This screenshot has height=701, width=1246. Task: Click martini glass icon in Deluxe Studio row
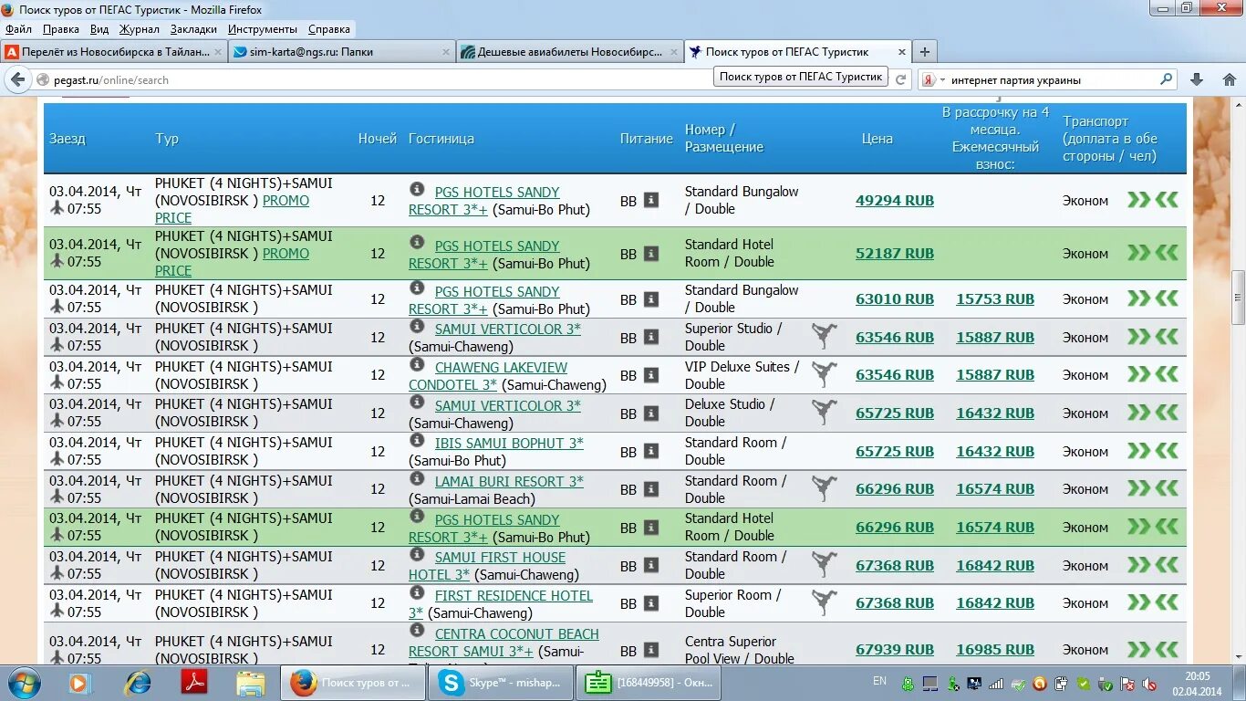825,413
